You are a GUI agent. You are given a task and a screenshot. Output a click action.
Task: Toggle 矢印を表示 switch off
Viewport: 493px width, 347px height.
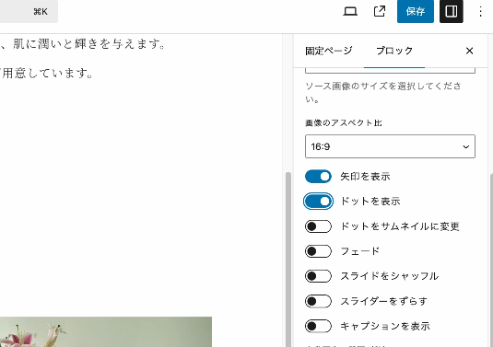pos(318,176)
